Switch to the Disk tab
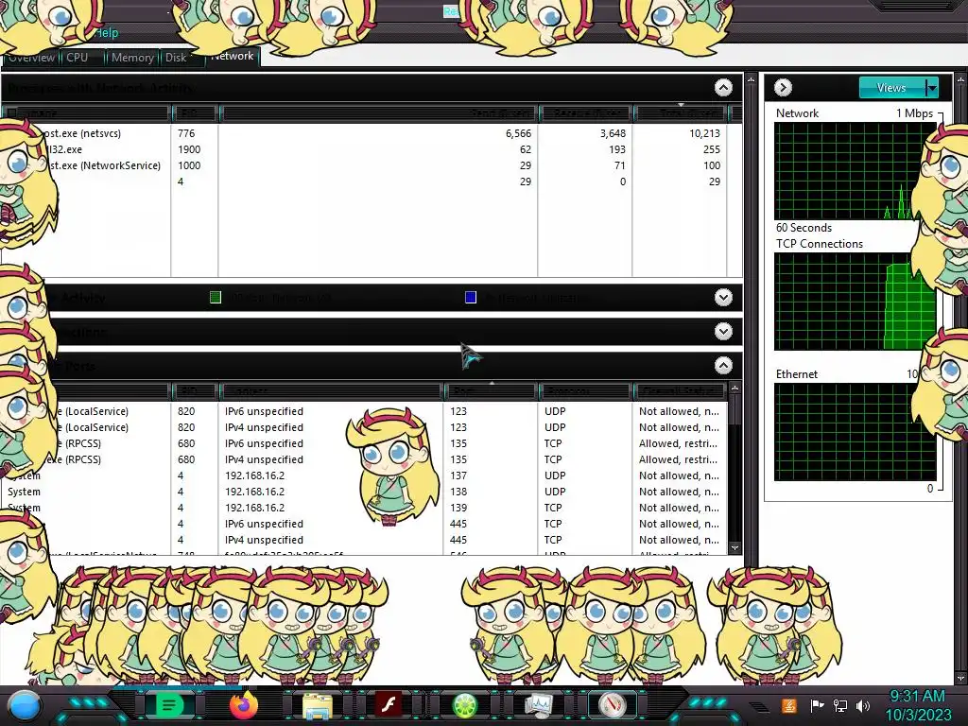The image size is (968, 726). pos(176,58)
